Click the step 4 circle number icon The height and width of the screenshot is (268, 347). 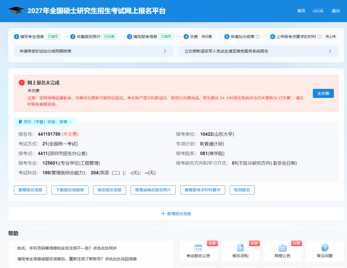[x=186, y=37]
